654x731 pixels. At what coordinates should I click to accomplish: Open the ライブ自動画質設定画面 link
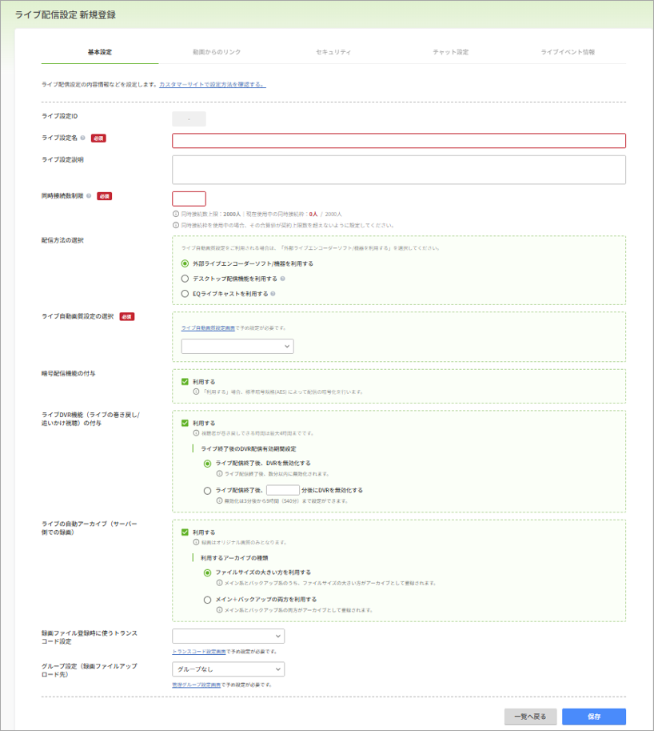click(208, 328)
